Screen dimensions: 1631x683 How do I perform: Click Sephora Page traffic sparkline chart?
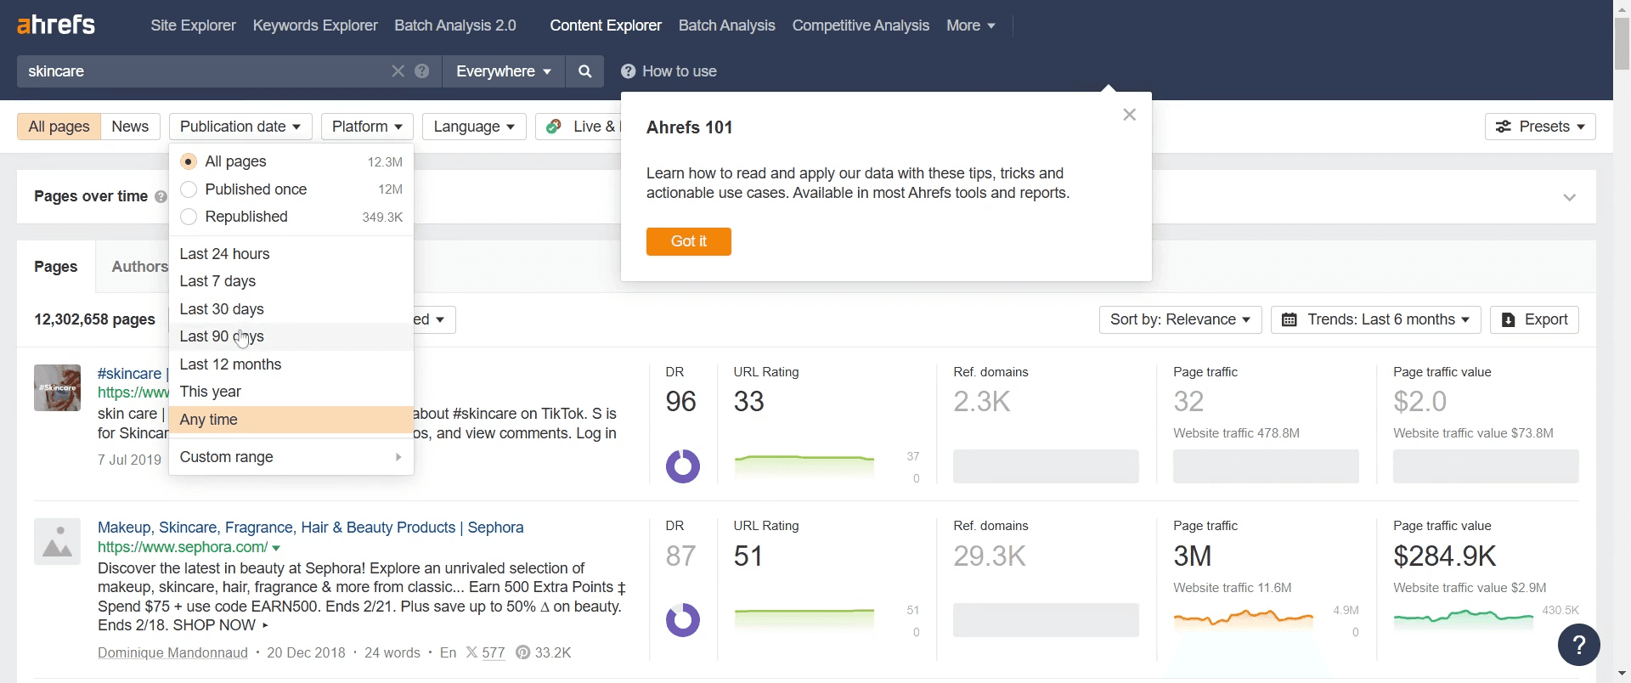[x=1244, y=618]
